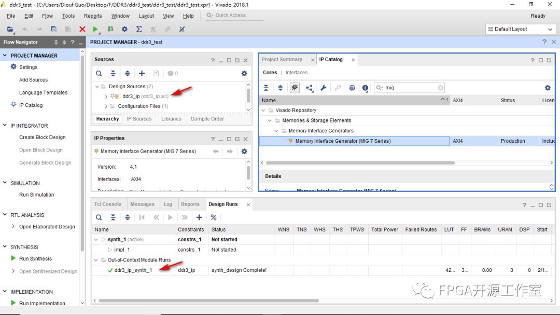Viewport: 560px width, 315px height.
Task: Open the Default Layout dropdown
Action: pyautogui.click(x=520, y=29)
